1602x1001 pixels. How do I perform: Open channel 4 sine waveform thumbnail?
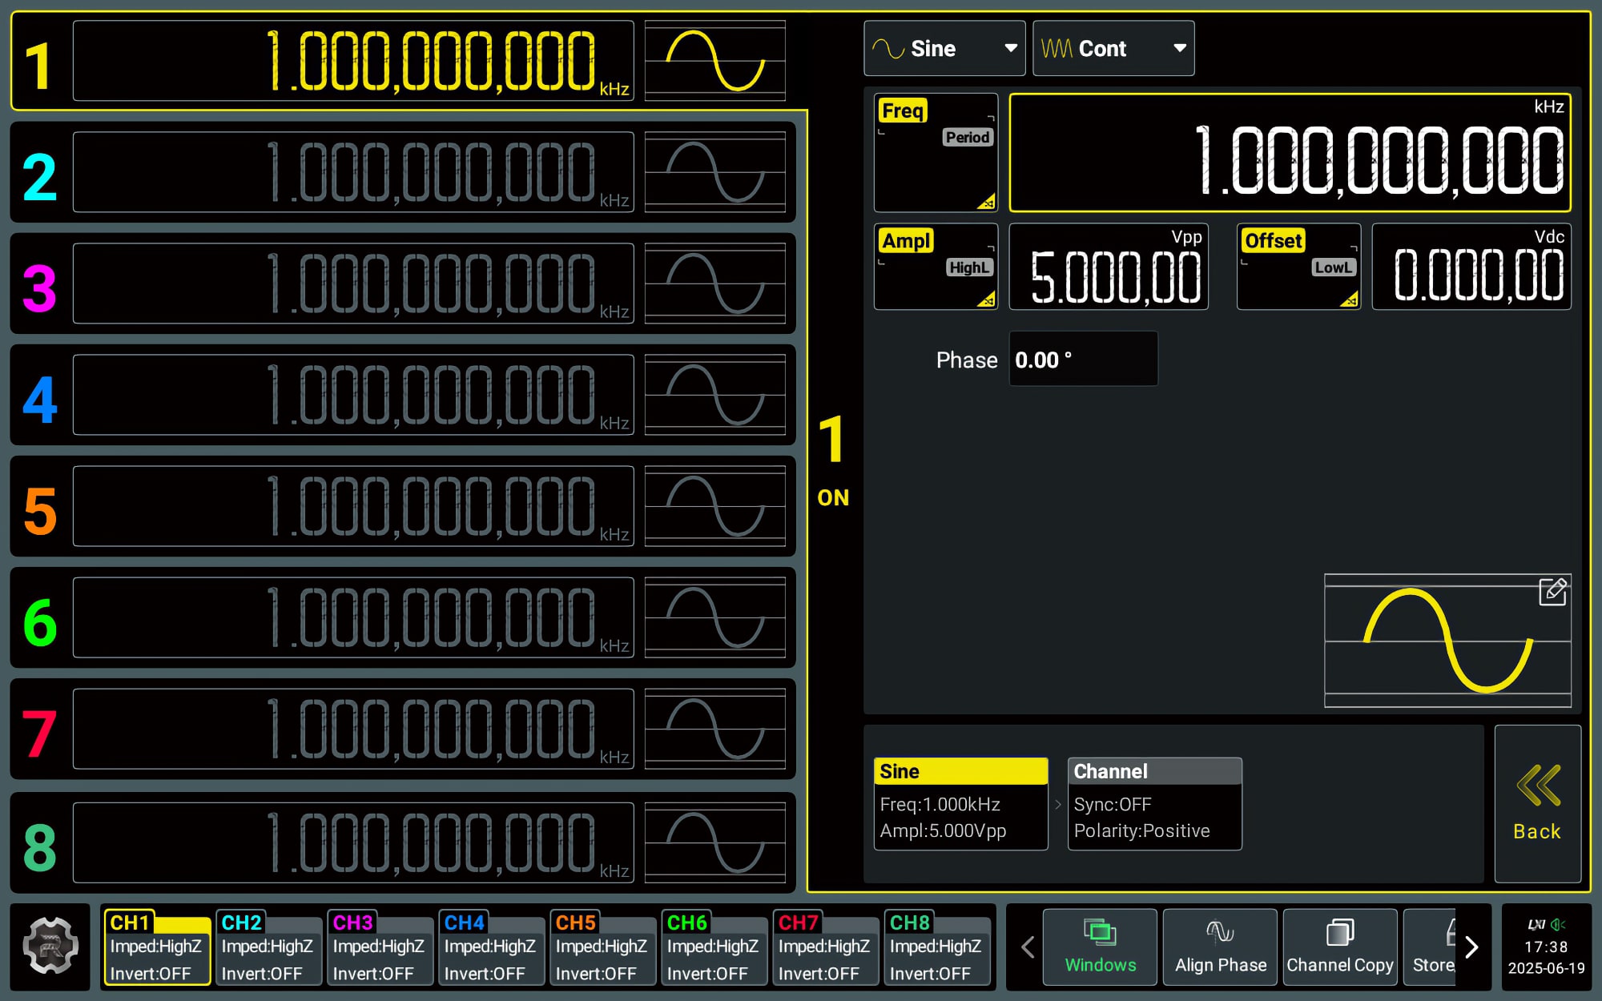(x=715, y=395)
